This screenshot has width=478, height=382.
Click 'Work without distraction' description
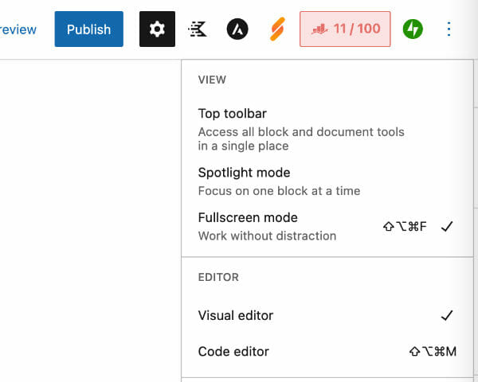click(x=267, y=236)
